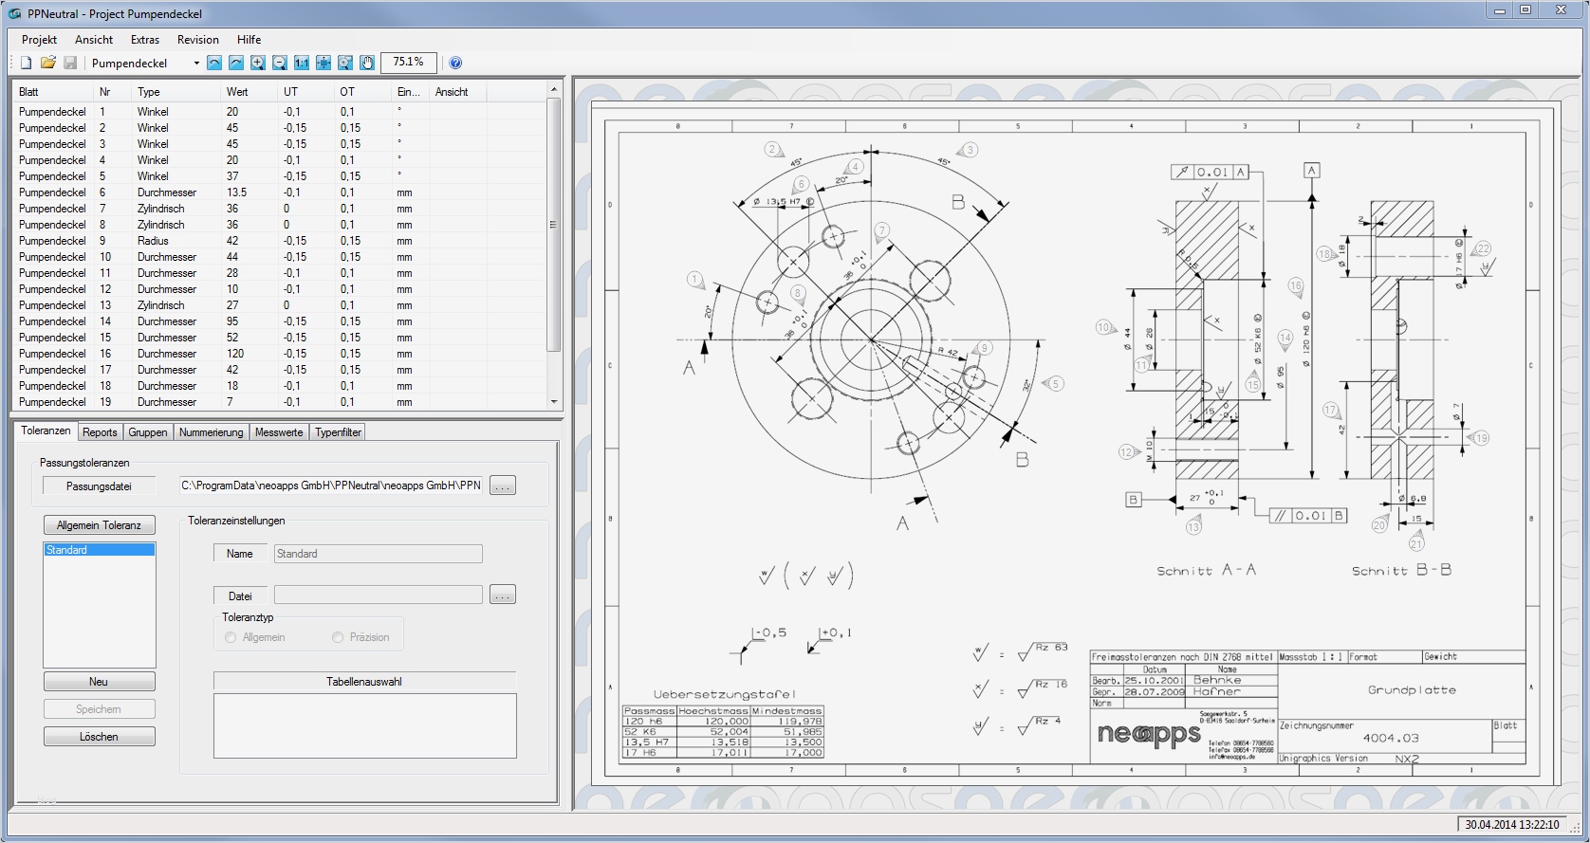
Task: Click balloon number 22 on the drawing
Action: [1483, 248]
